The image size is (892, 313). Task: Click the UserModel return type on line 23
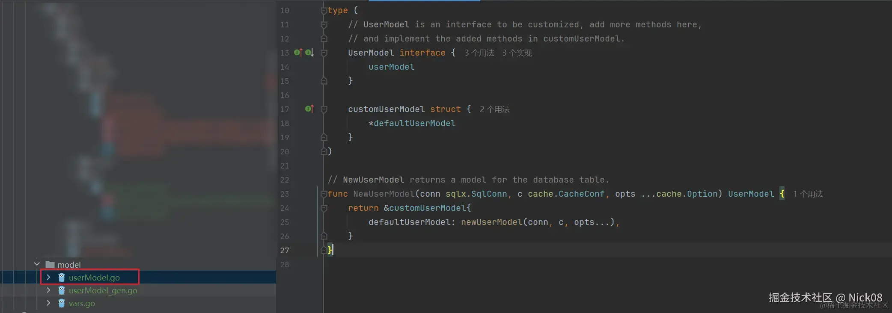(x=751, y=194)
